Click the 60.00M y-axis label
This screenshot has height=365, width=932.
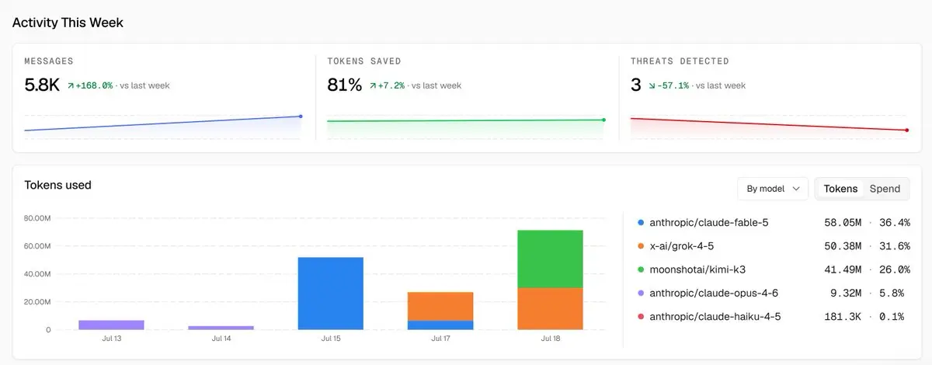coord(37,246)
